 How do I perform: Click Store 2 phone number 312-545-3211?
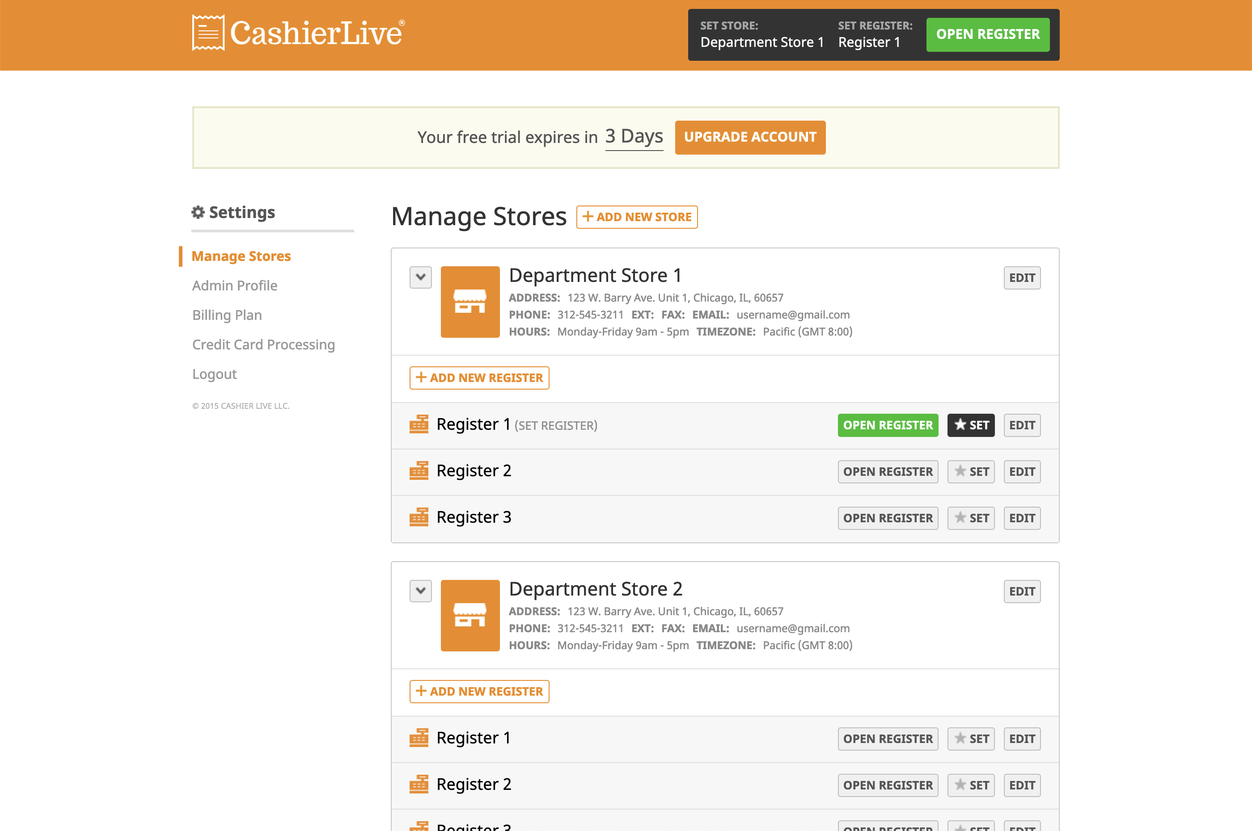590,628
